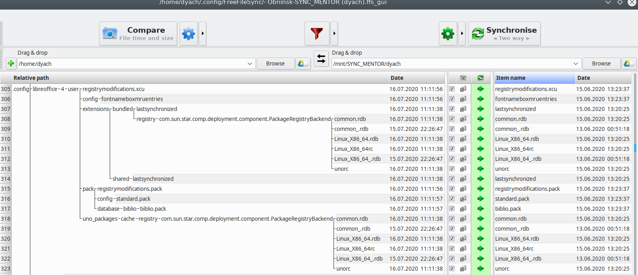Viewport: 638px width, 275px height.
Task: Start Compare by file time and size
Action: tap(138, 34)
